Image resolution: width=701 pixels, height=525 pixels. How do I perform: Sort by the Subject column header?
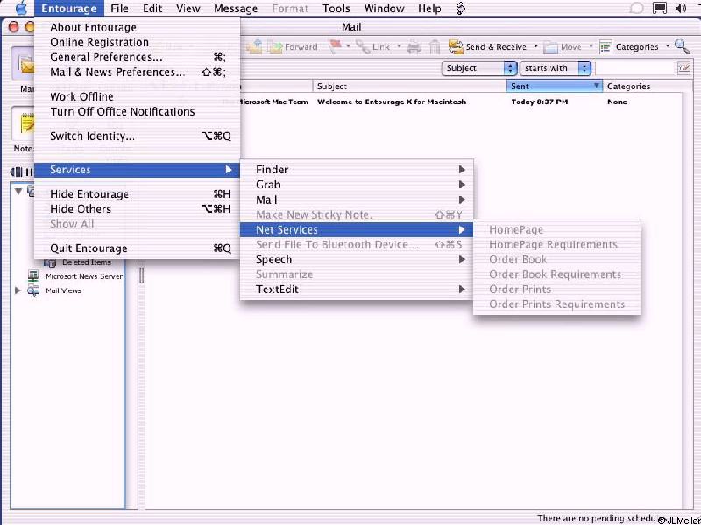tap(410, 86)
